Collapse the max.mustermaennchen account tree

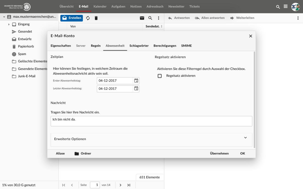[x=4, y=17]
